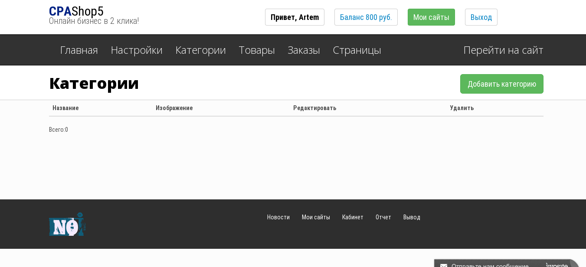Open the 'Товары' navigation item
The width and height of the screenshot is (586, 267).
pyautogui.click(x=257, y=50)
